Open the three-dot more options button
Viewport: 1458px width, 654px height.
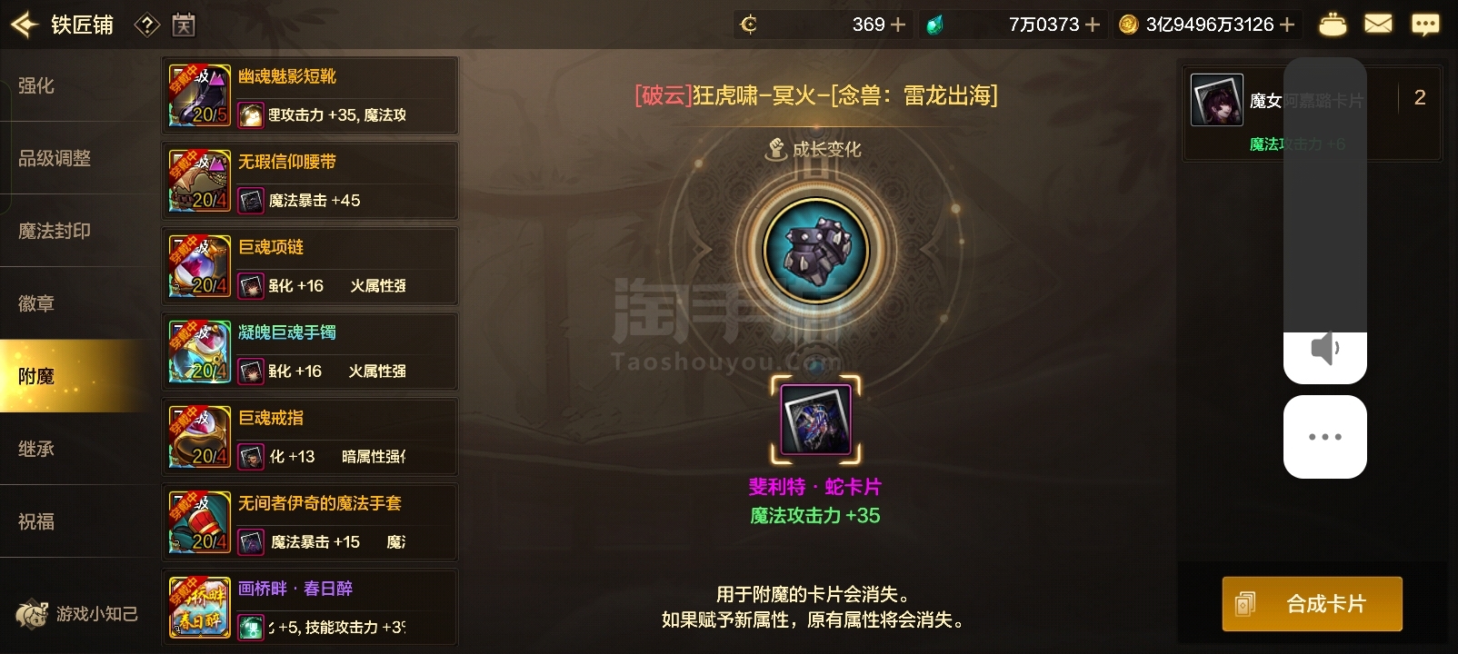pyautogui.click(x=1324, y=437)
